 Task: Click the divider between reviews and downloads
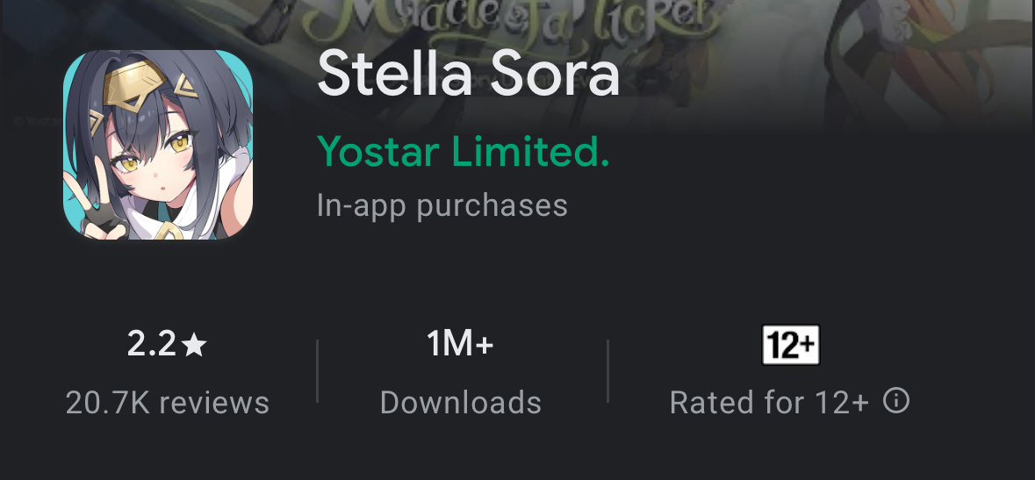pyautogui.click(x=317, y=371)
